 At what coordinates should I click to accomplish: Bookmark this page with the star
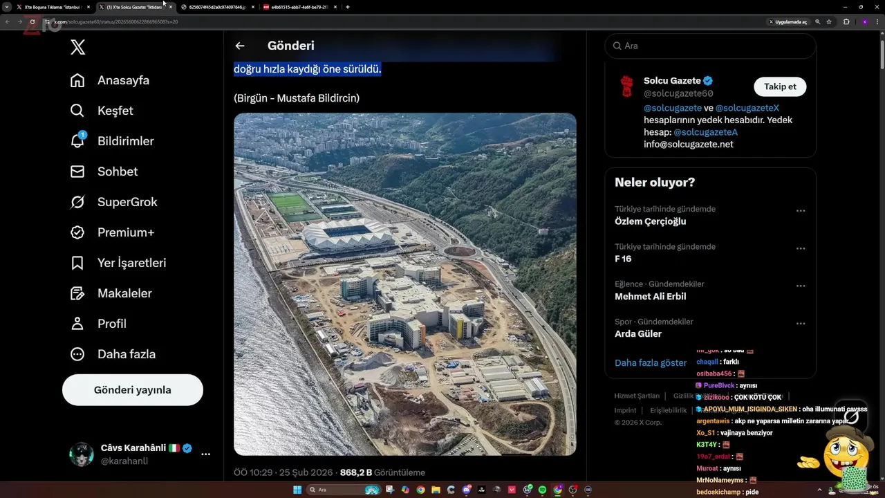click(x=828, y=21)
